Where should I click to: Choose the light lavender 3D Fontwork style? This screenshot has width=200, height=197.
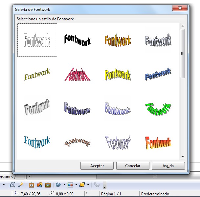118,108
